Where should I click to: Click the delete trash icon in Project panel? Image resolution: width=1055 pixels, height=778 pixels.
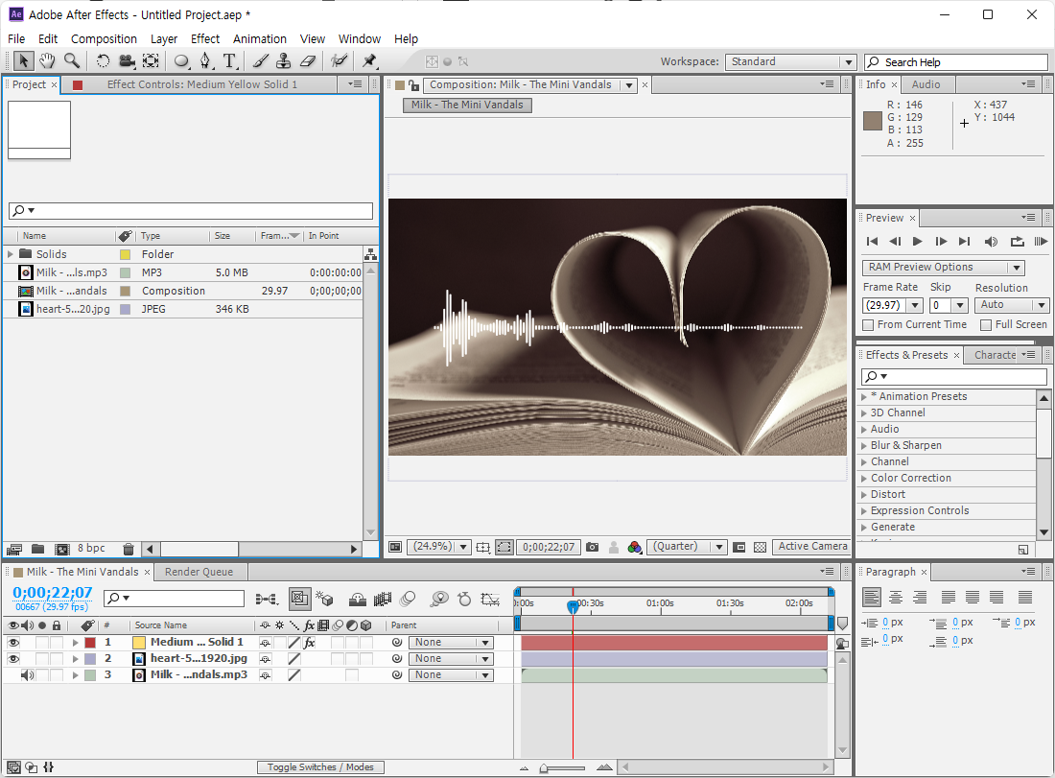coord(129,549)
